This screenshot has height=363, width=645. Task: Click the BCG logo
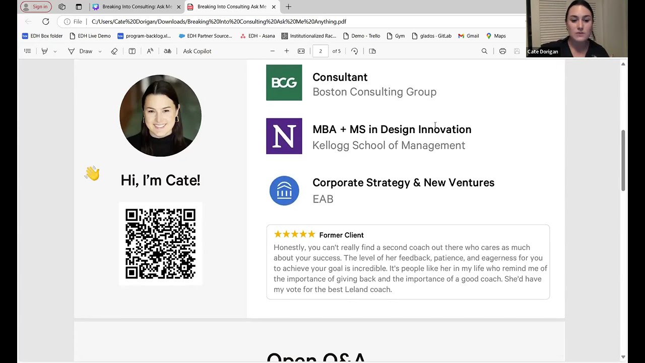(284, 83)
